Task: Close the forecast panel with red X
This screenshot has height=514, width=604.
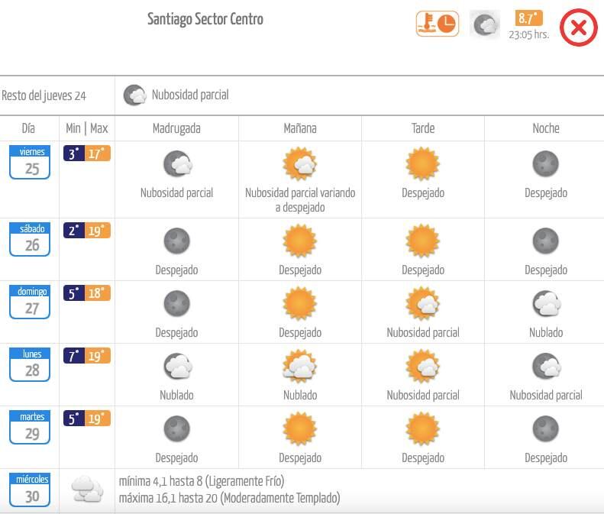Action: pyautogui.click(x=578, y=29)
